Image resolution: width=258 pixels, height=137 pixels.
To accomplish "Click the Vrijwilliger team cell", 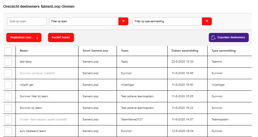I will pyautogui.click(x=128, y=85).
